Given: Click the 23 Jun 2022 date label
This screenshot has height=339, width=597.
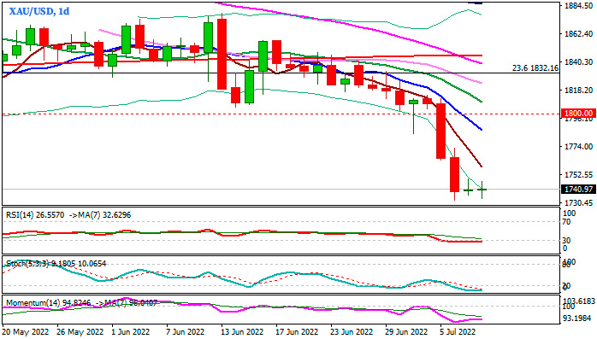Looking at the screenshot, I should [x=352, y=332].
